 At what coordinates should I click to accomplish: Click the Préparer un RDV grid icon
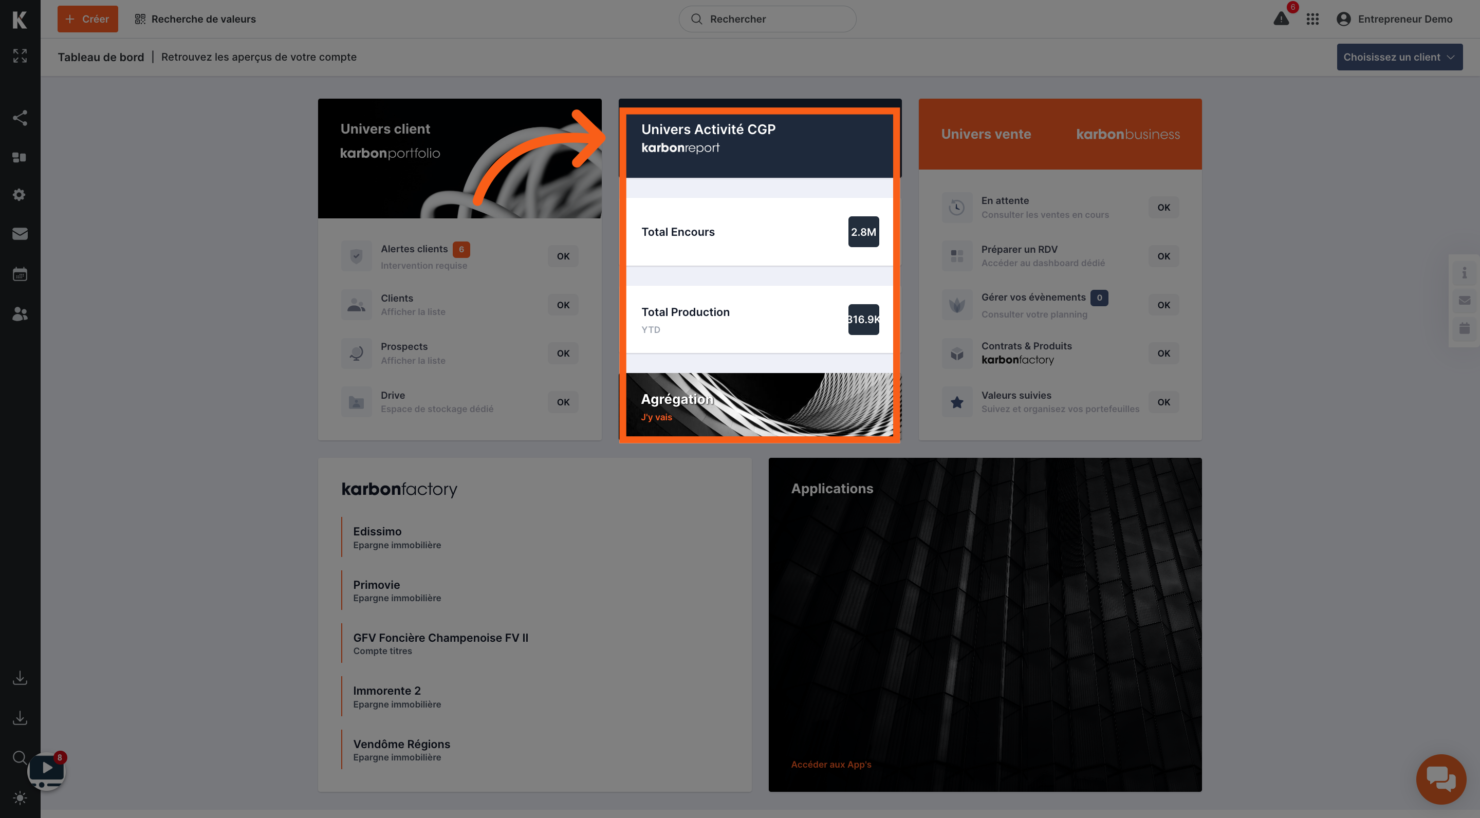click(x=956, y=256)
